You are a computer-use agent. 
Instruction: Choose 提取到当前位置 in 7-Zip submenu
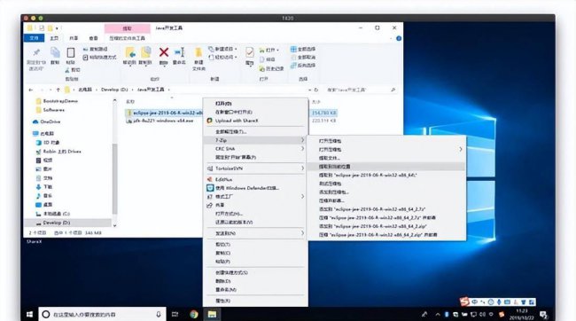tap(386, 167)
